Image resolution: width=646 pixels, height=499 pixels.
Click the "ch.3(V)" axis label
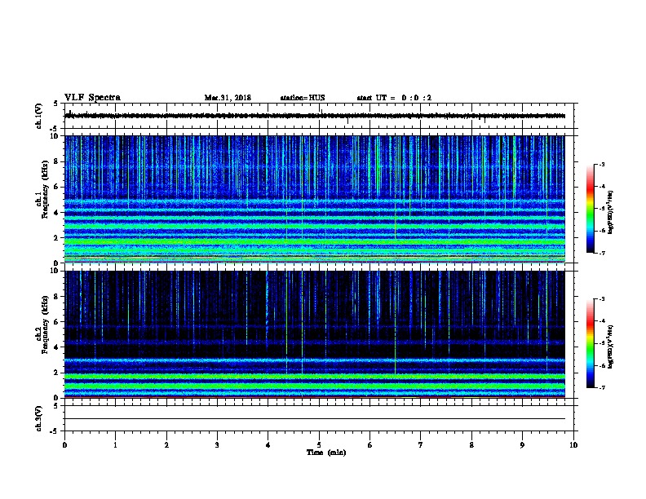click(x=38, y=418)
